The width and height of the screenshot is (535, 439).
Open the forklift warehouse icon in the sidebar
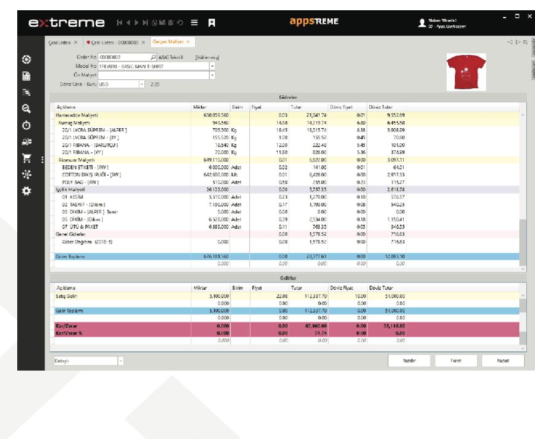tap(26, 142)
